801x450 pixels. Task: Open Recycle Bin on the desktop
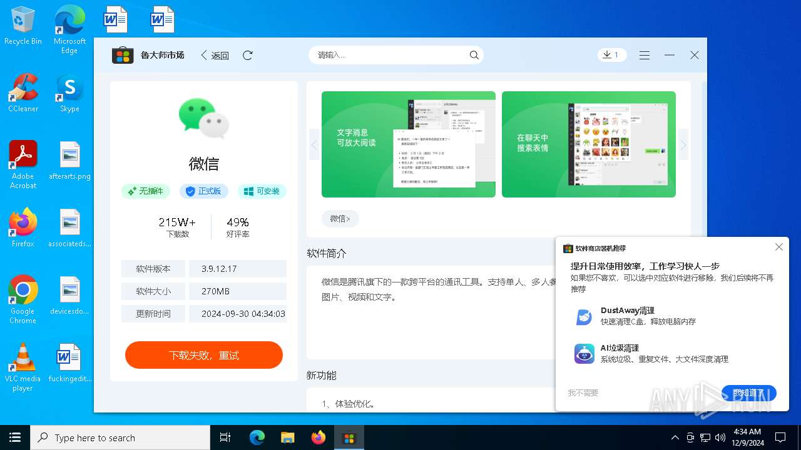tap(23, 26)
